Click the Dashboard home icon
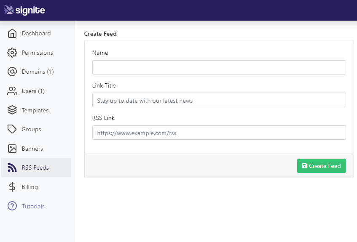The image size is (357, 242). [x=12, y=33]
